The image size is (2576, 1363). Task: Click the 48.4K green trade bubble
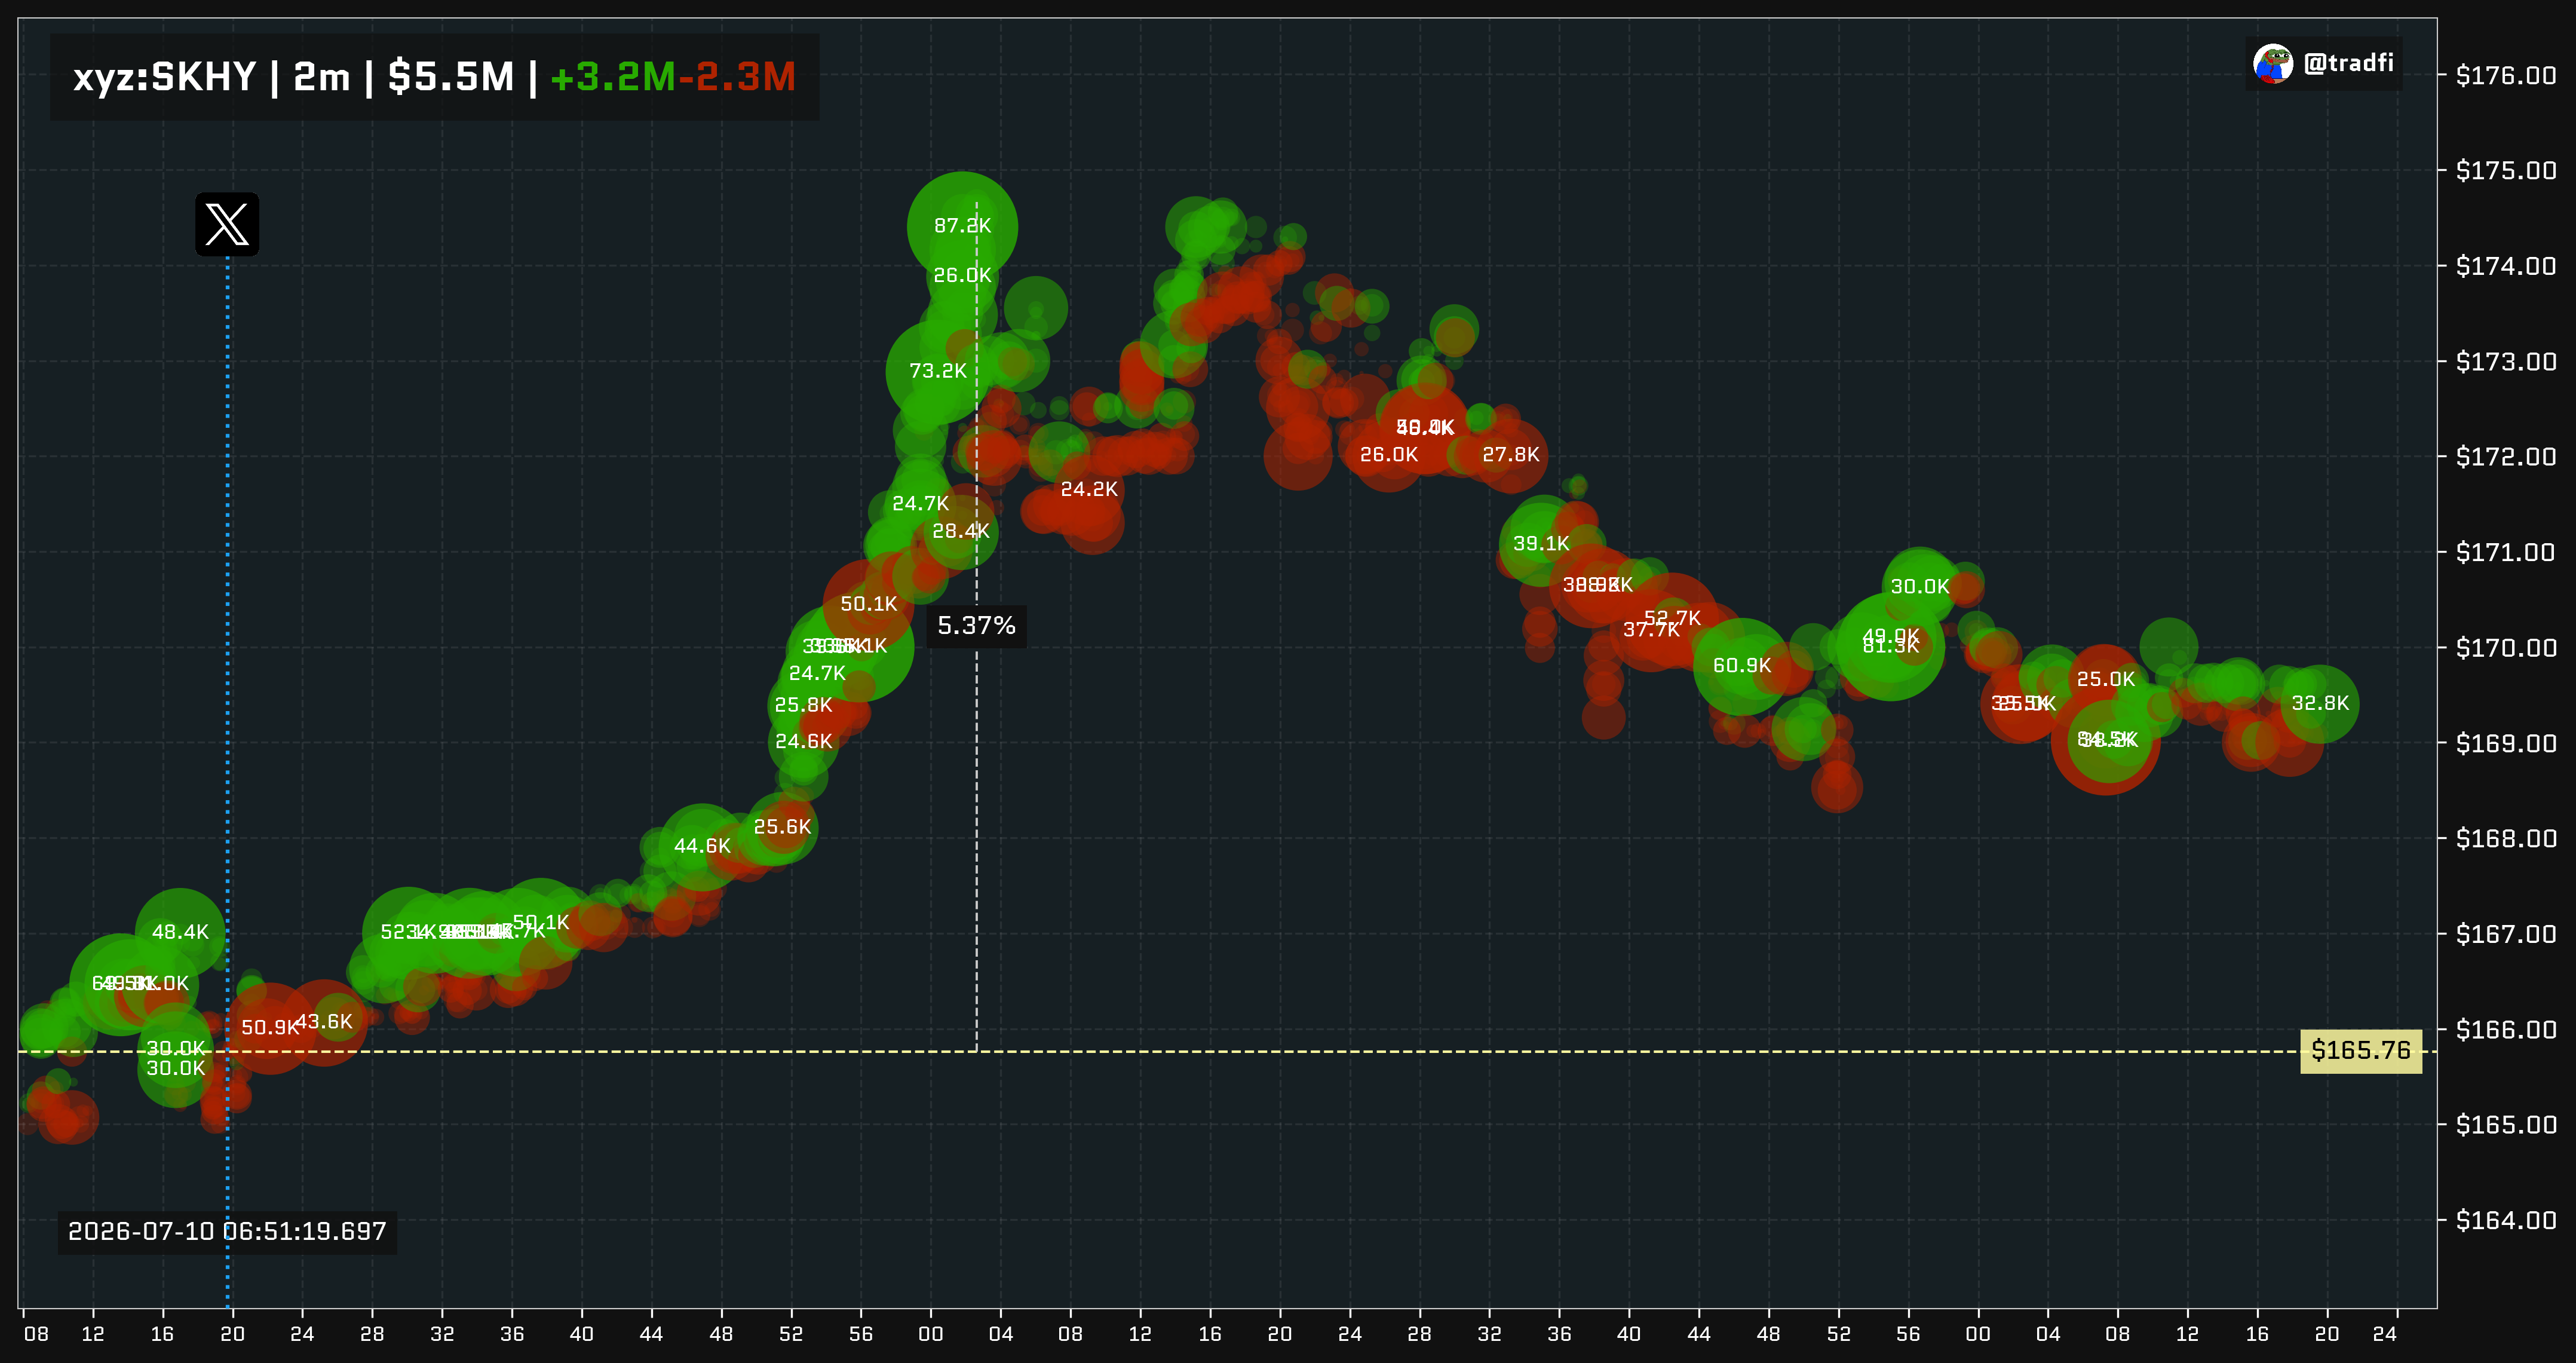click(x=180, y=932)
